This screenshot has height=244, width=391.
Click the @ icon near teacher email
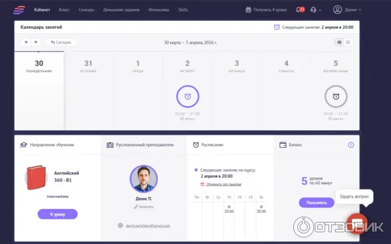[120, 225]
